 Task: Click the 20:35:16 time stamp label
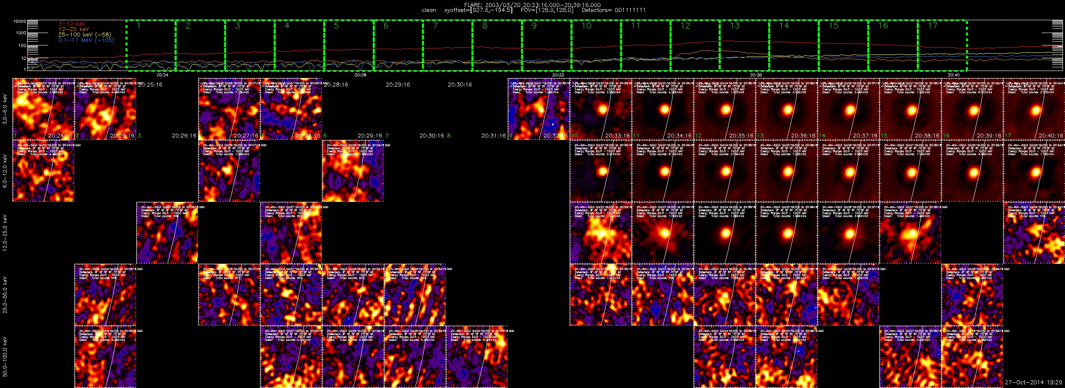(x=741, y=135)
